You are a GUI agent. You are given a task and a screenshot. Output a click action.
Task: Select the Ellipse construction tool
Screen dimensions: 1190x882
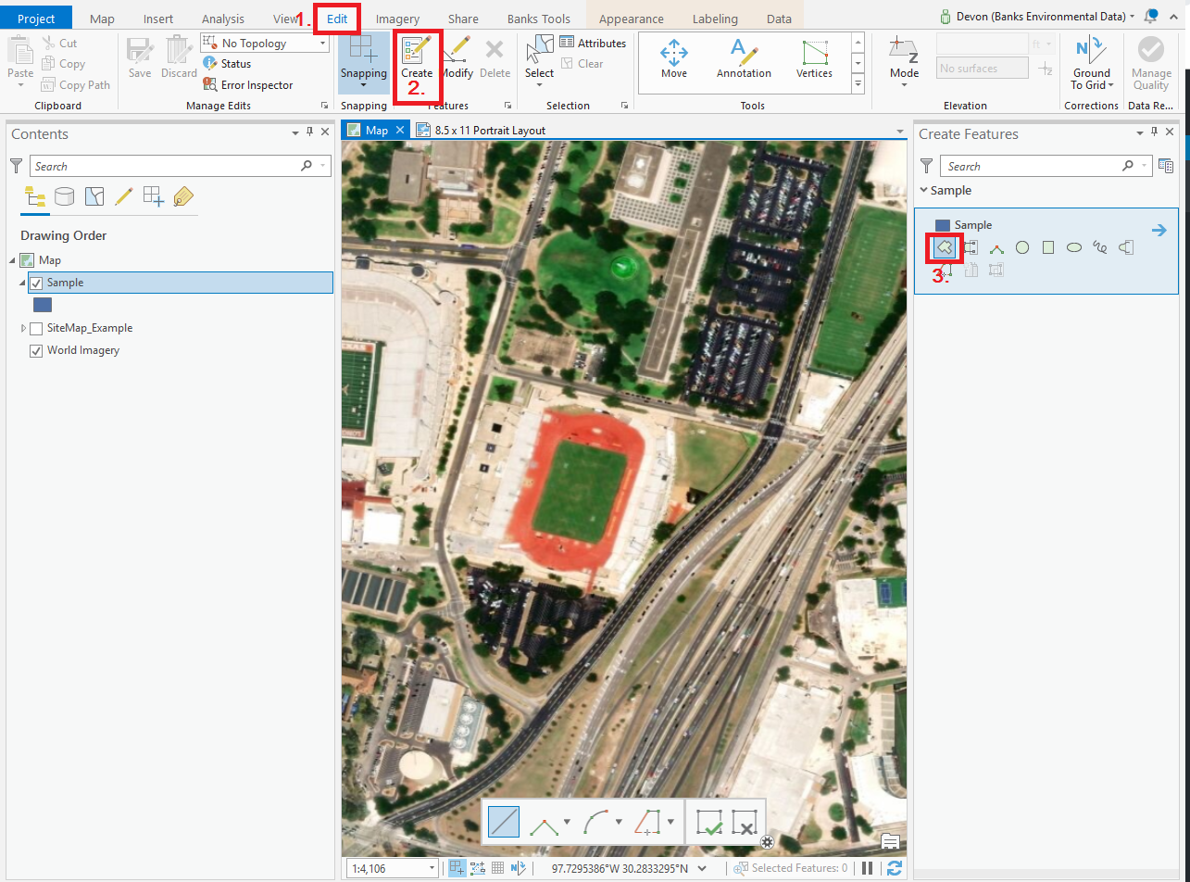click(x=1074, y=247)
